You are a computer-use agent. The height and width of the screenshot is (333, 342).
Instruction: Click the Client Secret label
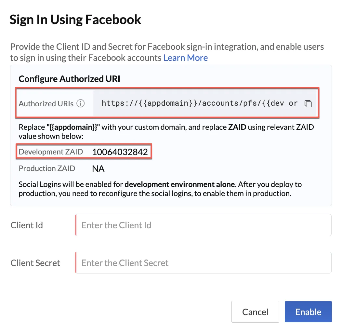[x=35, y=263]
